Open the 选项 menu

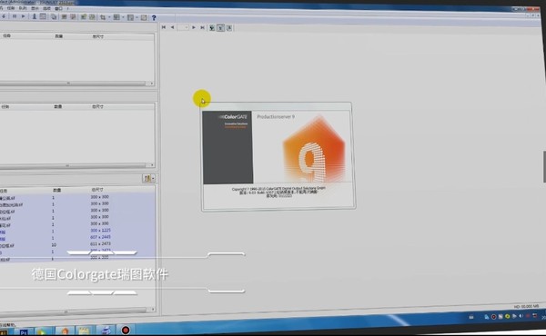(46, 8)
